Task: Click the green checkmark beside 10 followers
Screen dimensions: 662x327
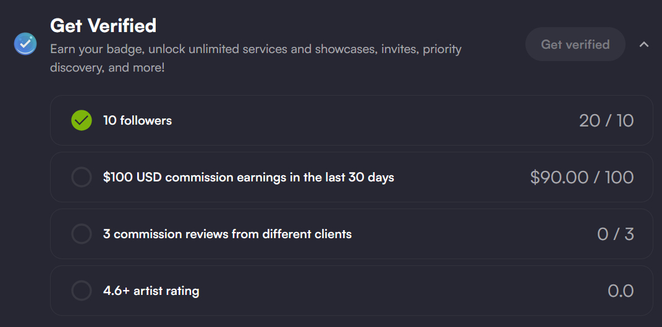Action: click(82, 120)
